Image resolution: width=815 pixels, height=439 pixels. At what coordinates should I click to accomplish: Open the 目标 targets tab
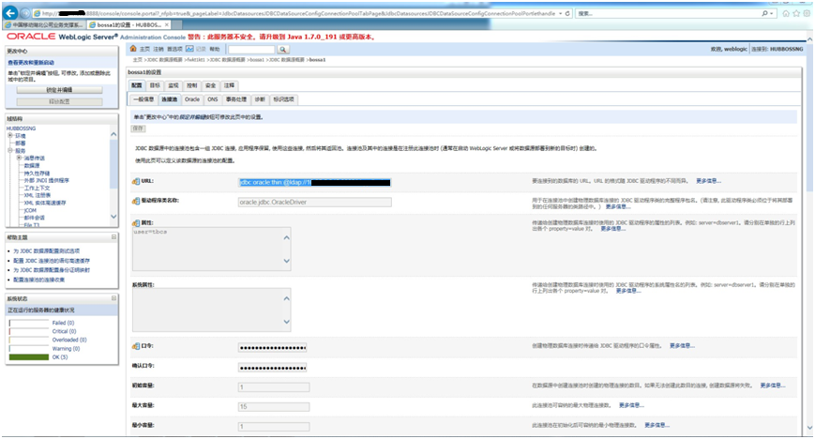155,85
